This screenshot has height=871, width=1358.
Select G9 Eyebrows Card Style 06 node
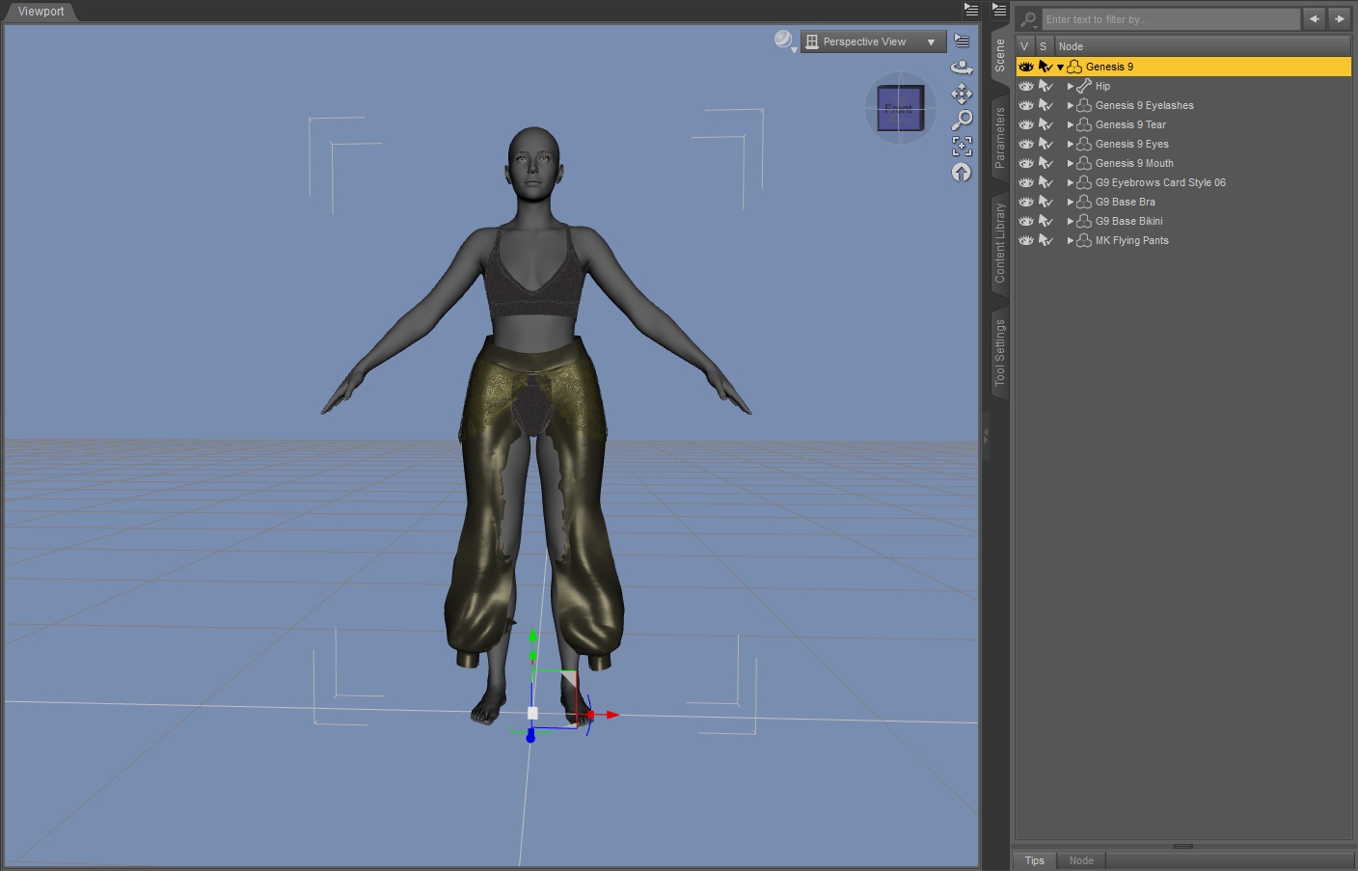1160,182
